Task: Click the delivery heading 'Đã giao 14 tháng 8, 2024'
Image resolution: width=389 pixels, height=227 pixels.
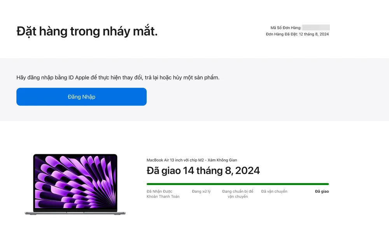Action: tap(204, 170)
